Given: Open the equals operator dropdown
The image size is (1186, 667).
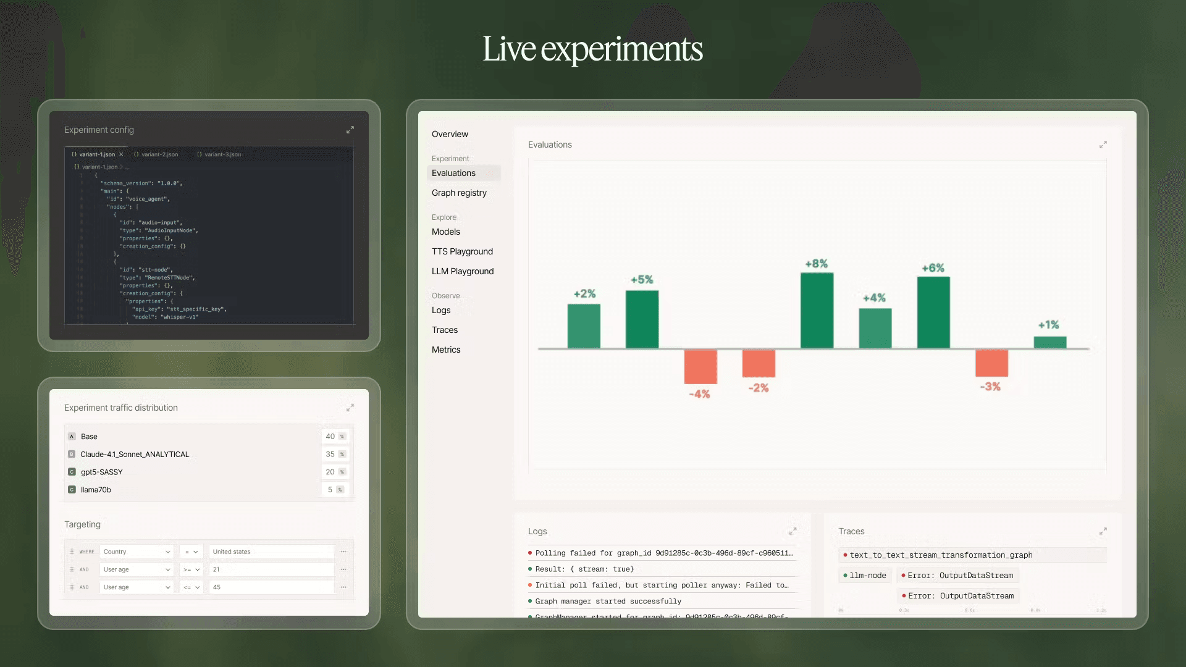Looking at the screenshot, I should point(191,552).
